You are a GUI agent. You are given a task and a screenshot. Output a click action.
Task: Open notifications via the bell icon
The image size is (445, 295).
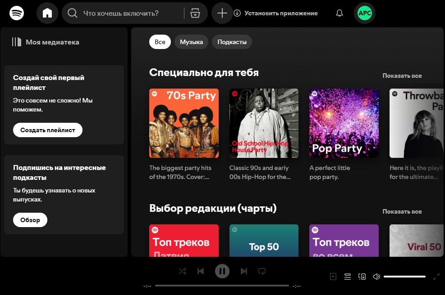click(339, 13)
